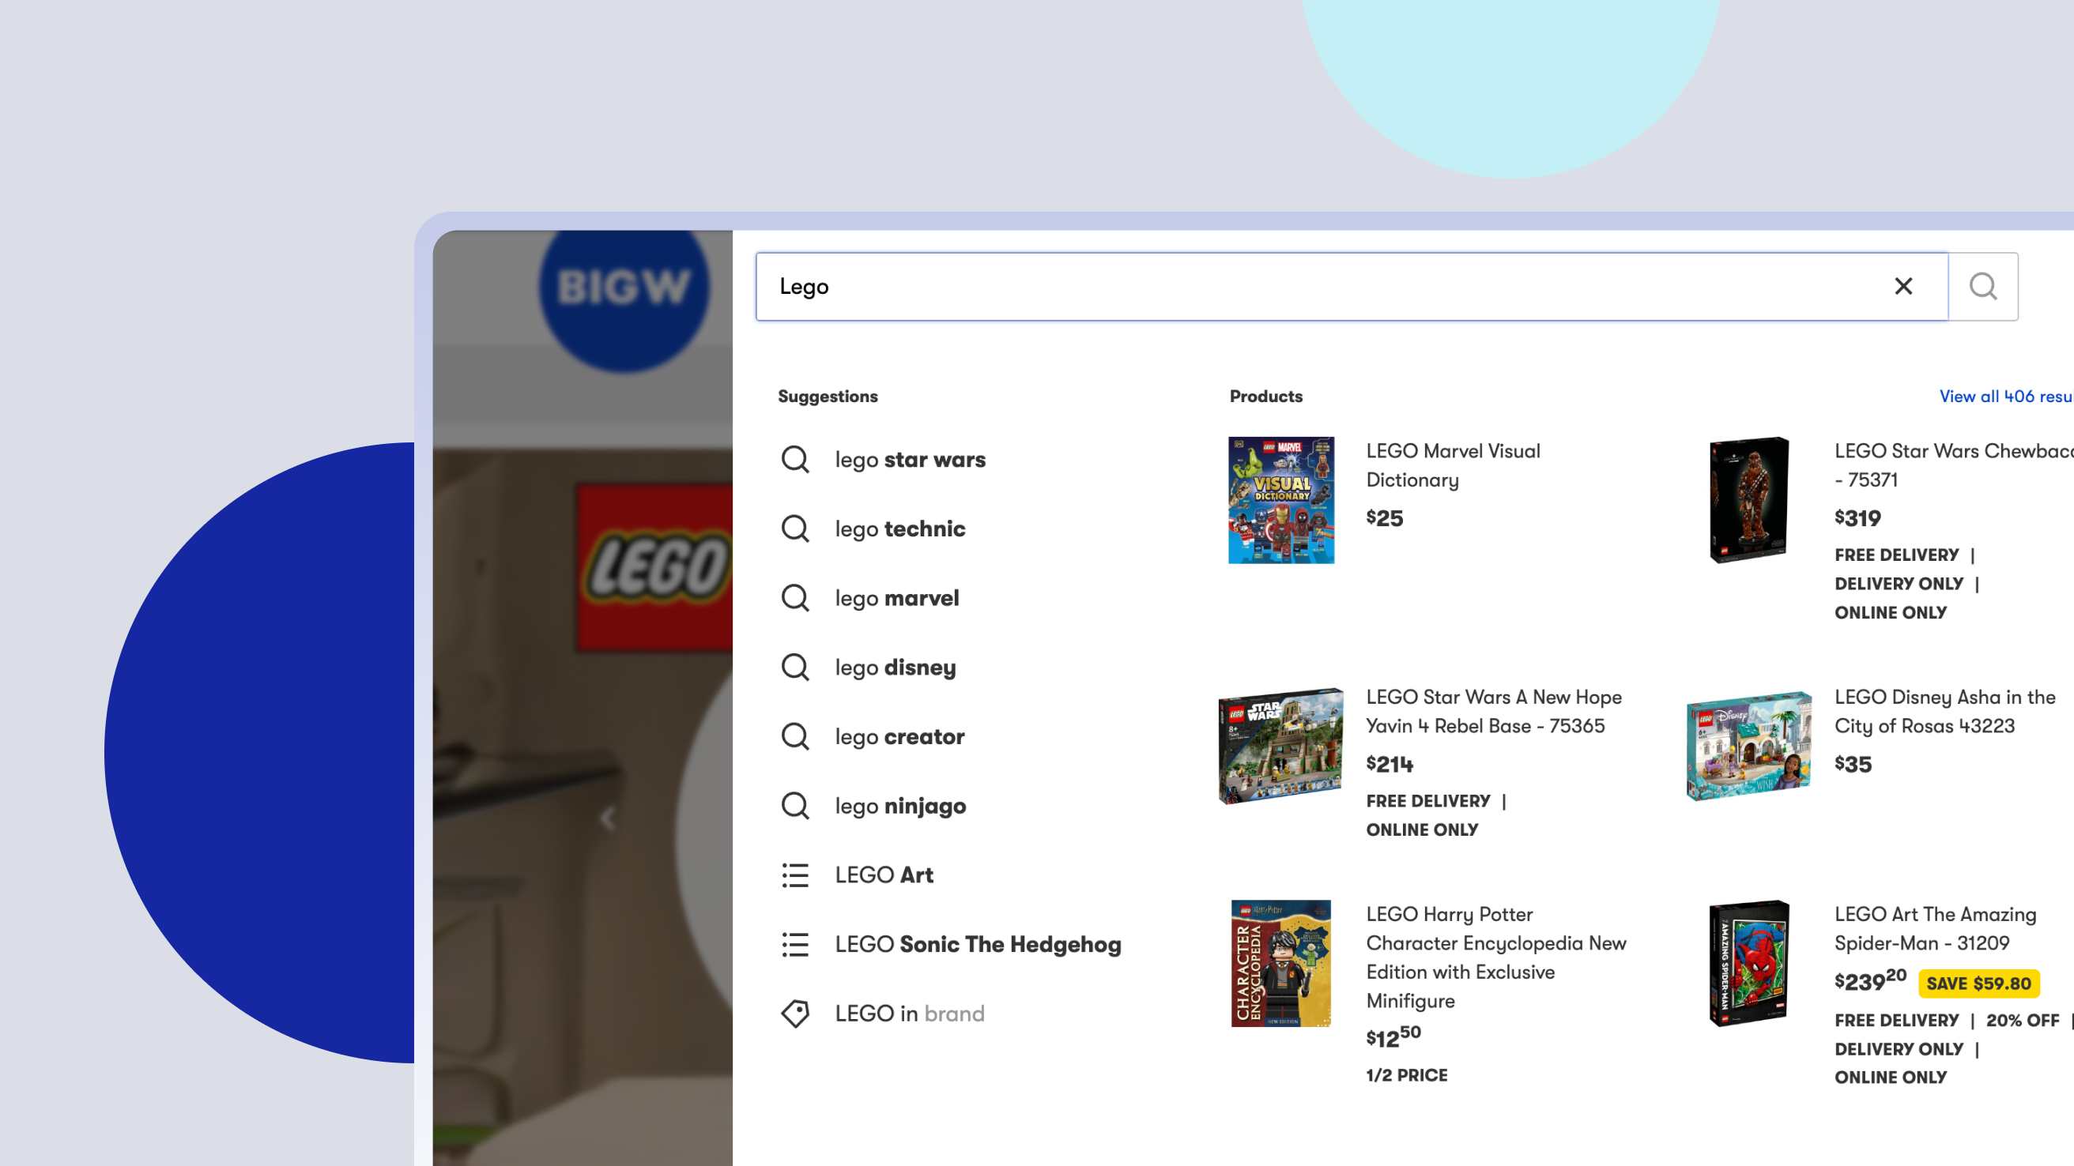
Task: Click the list icon beside LEGO Art
Action: click(795, 874)
